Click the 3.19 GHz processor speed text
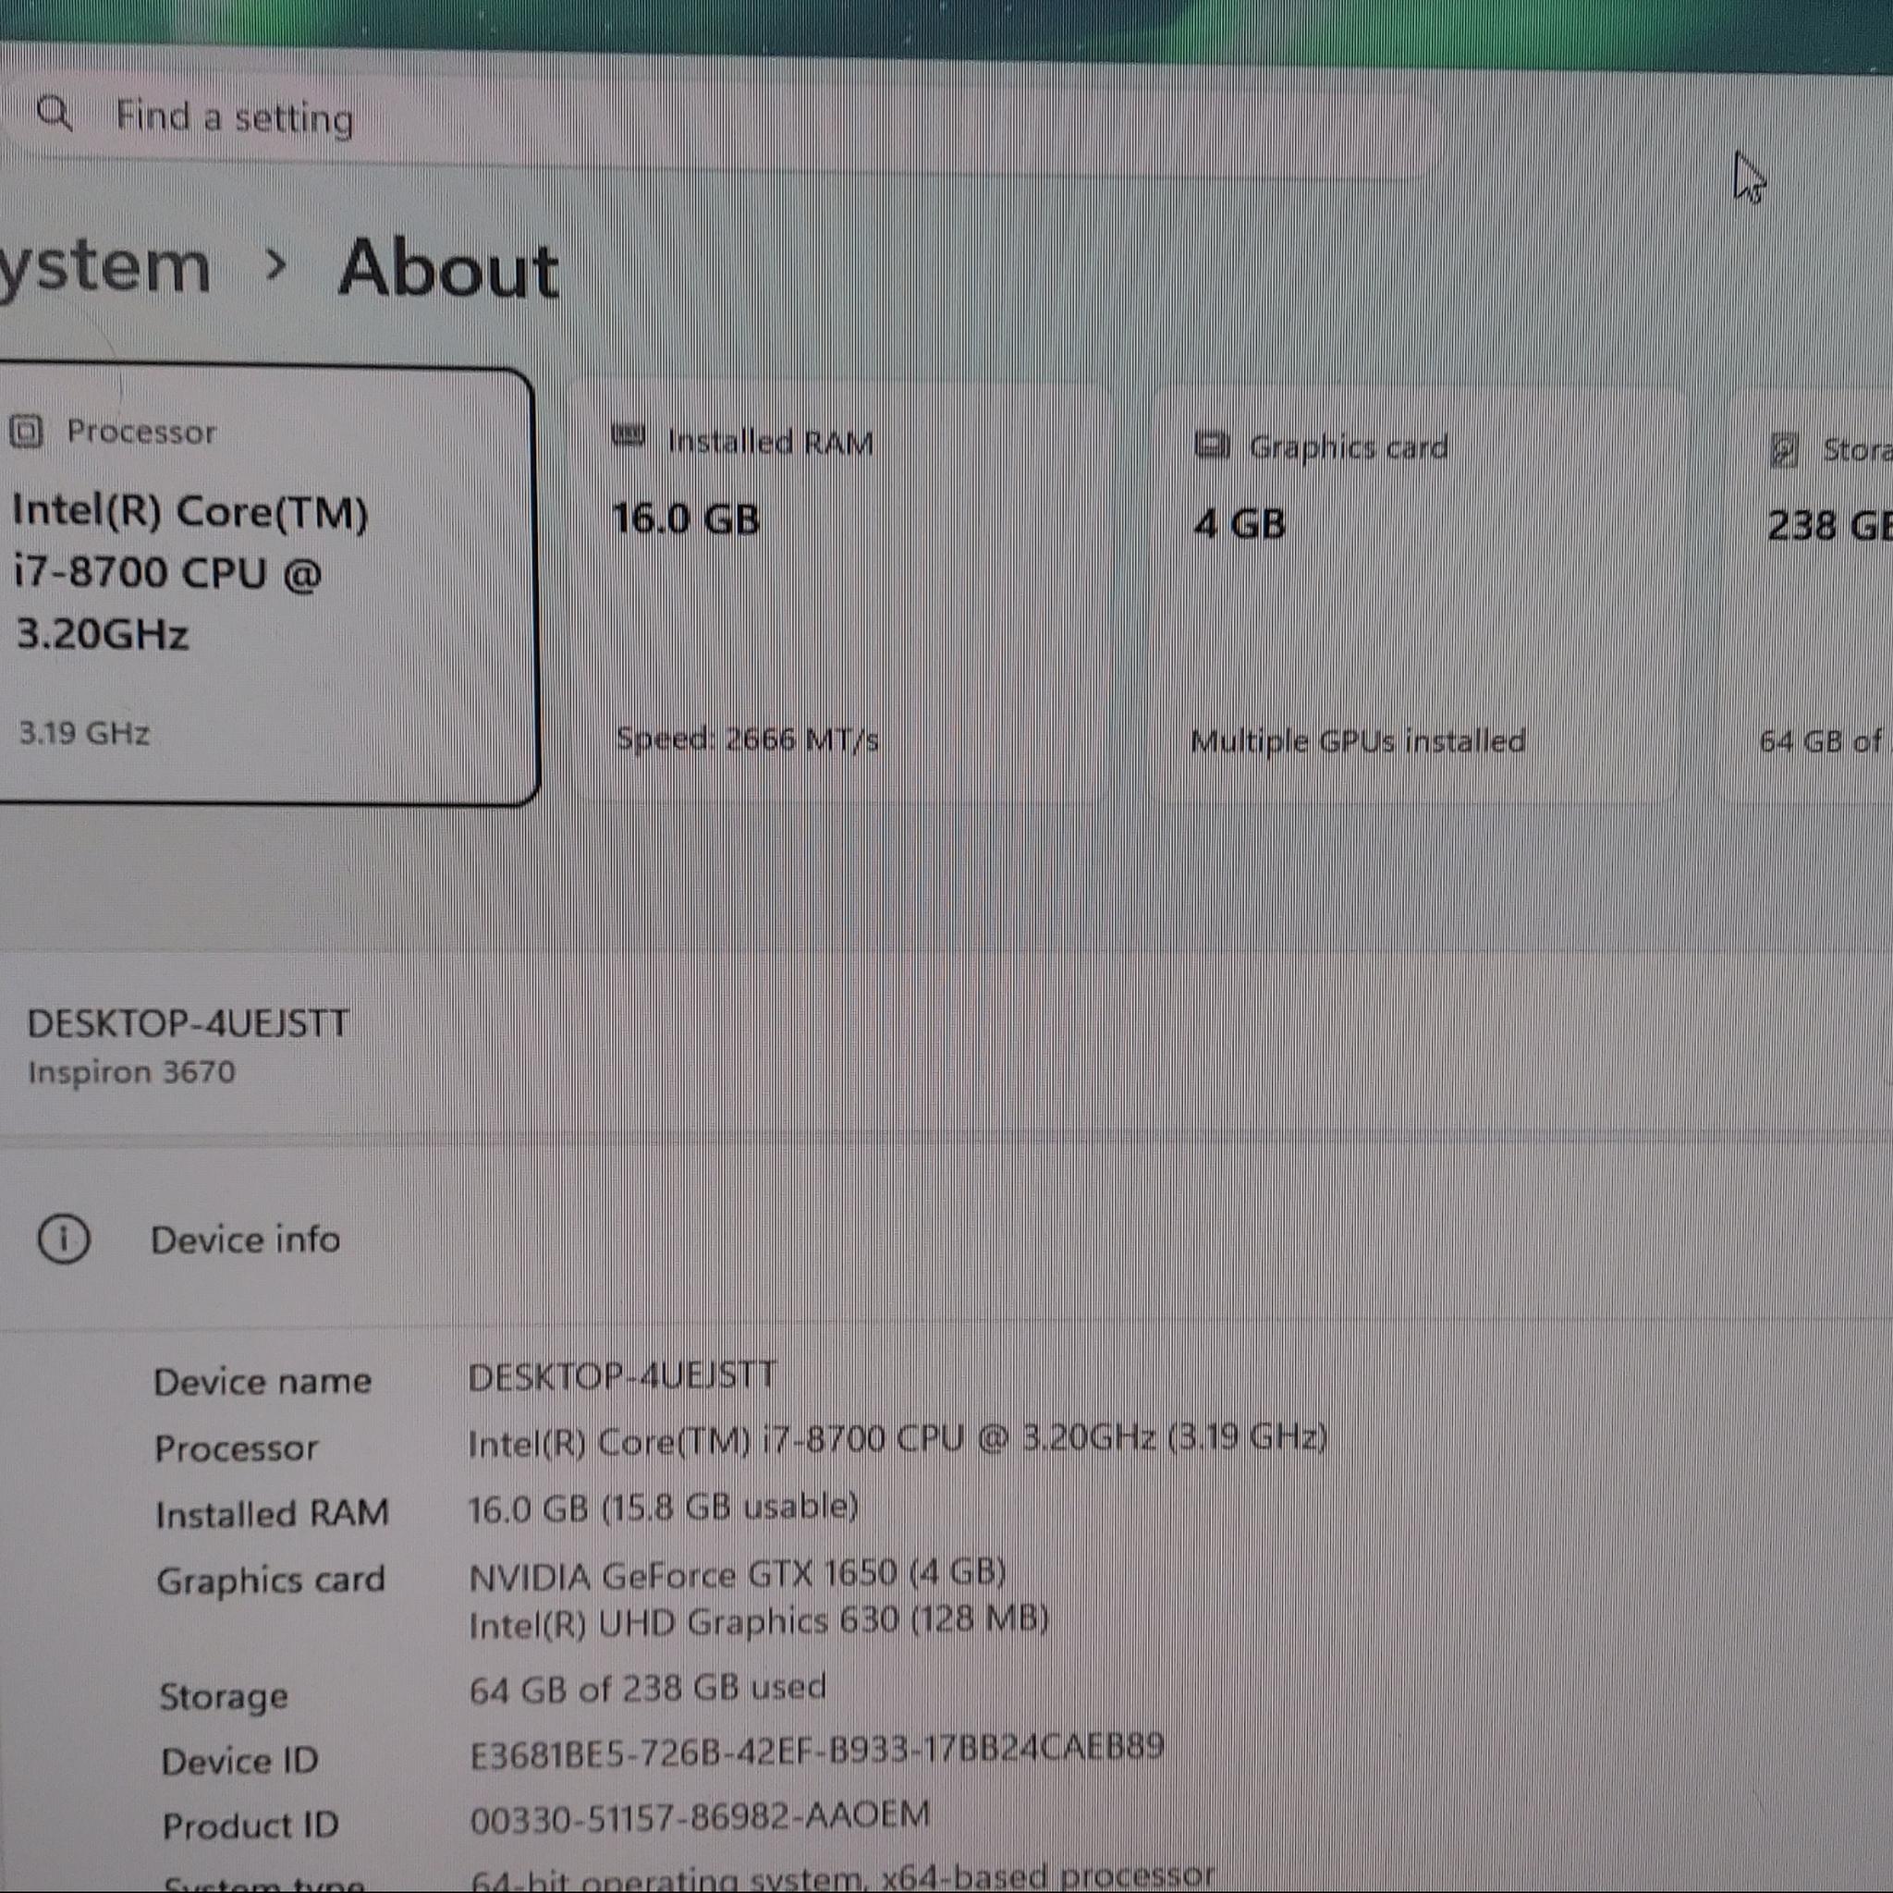 (x=84, y=733)
